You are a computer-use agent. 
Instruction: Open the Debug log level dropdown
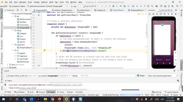click(77, 76)
